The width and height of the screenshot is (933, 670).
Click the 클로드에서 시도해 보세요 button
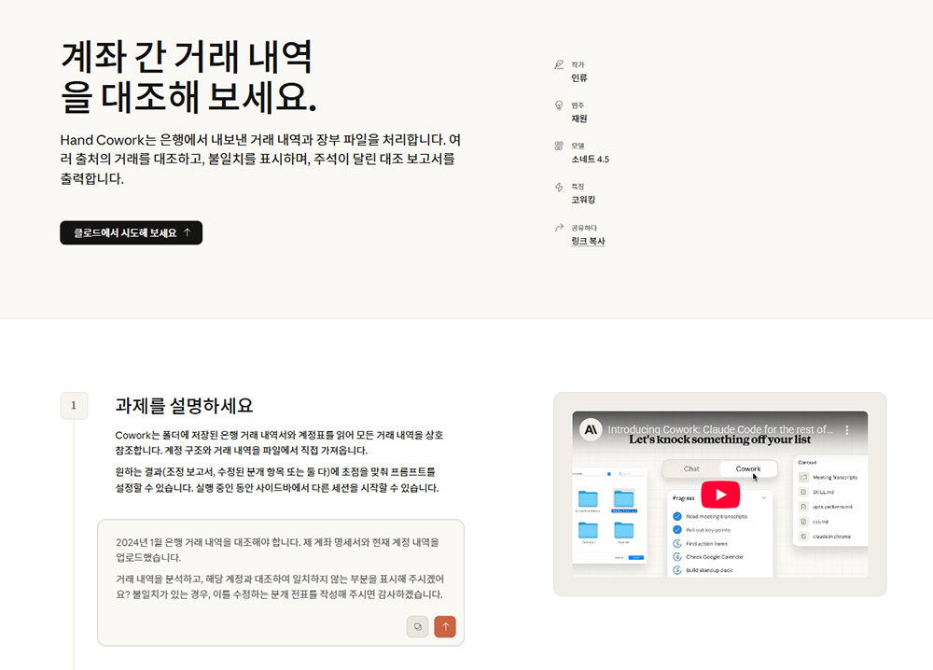(x=131, y=232)
